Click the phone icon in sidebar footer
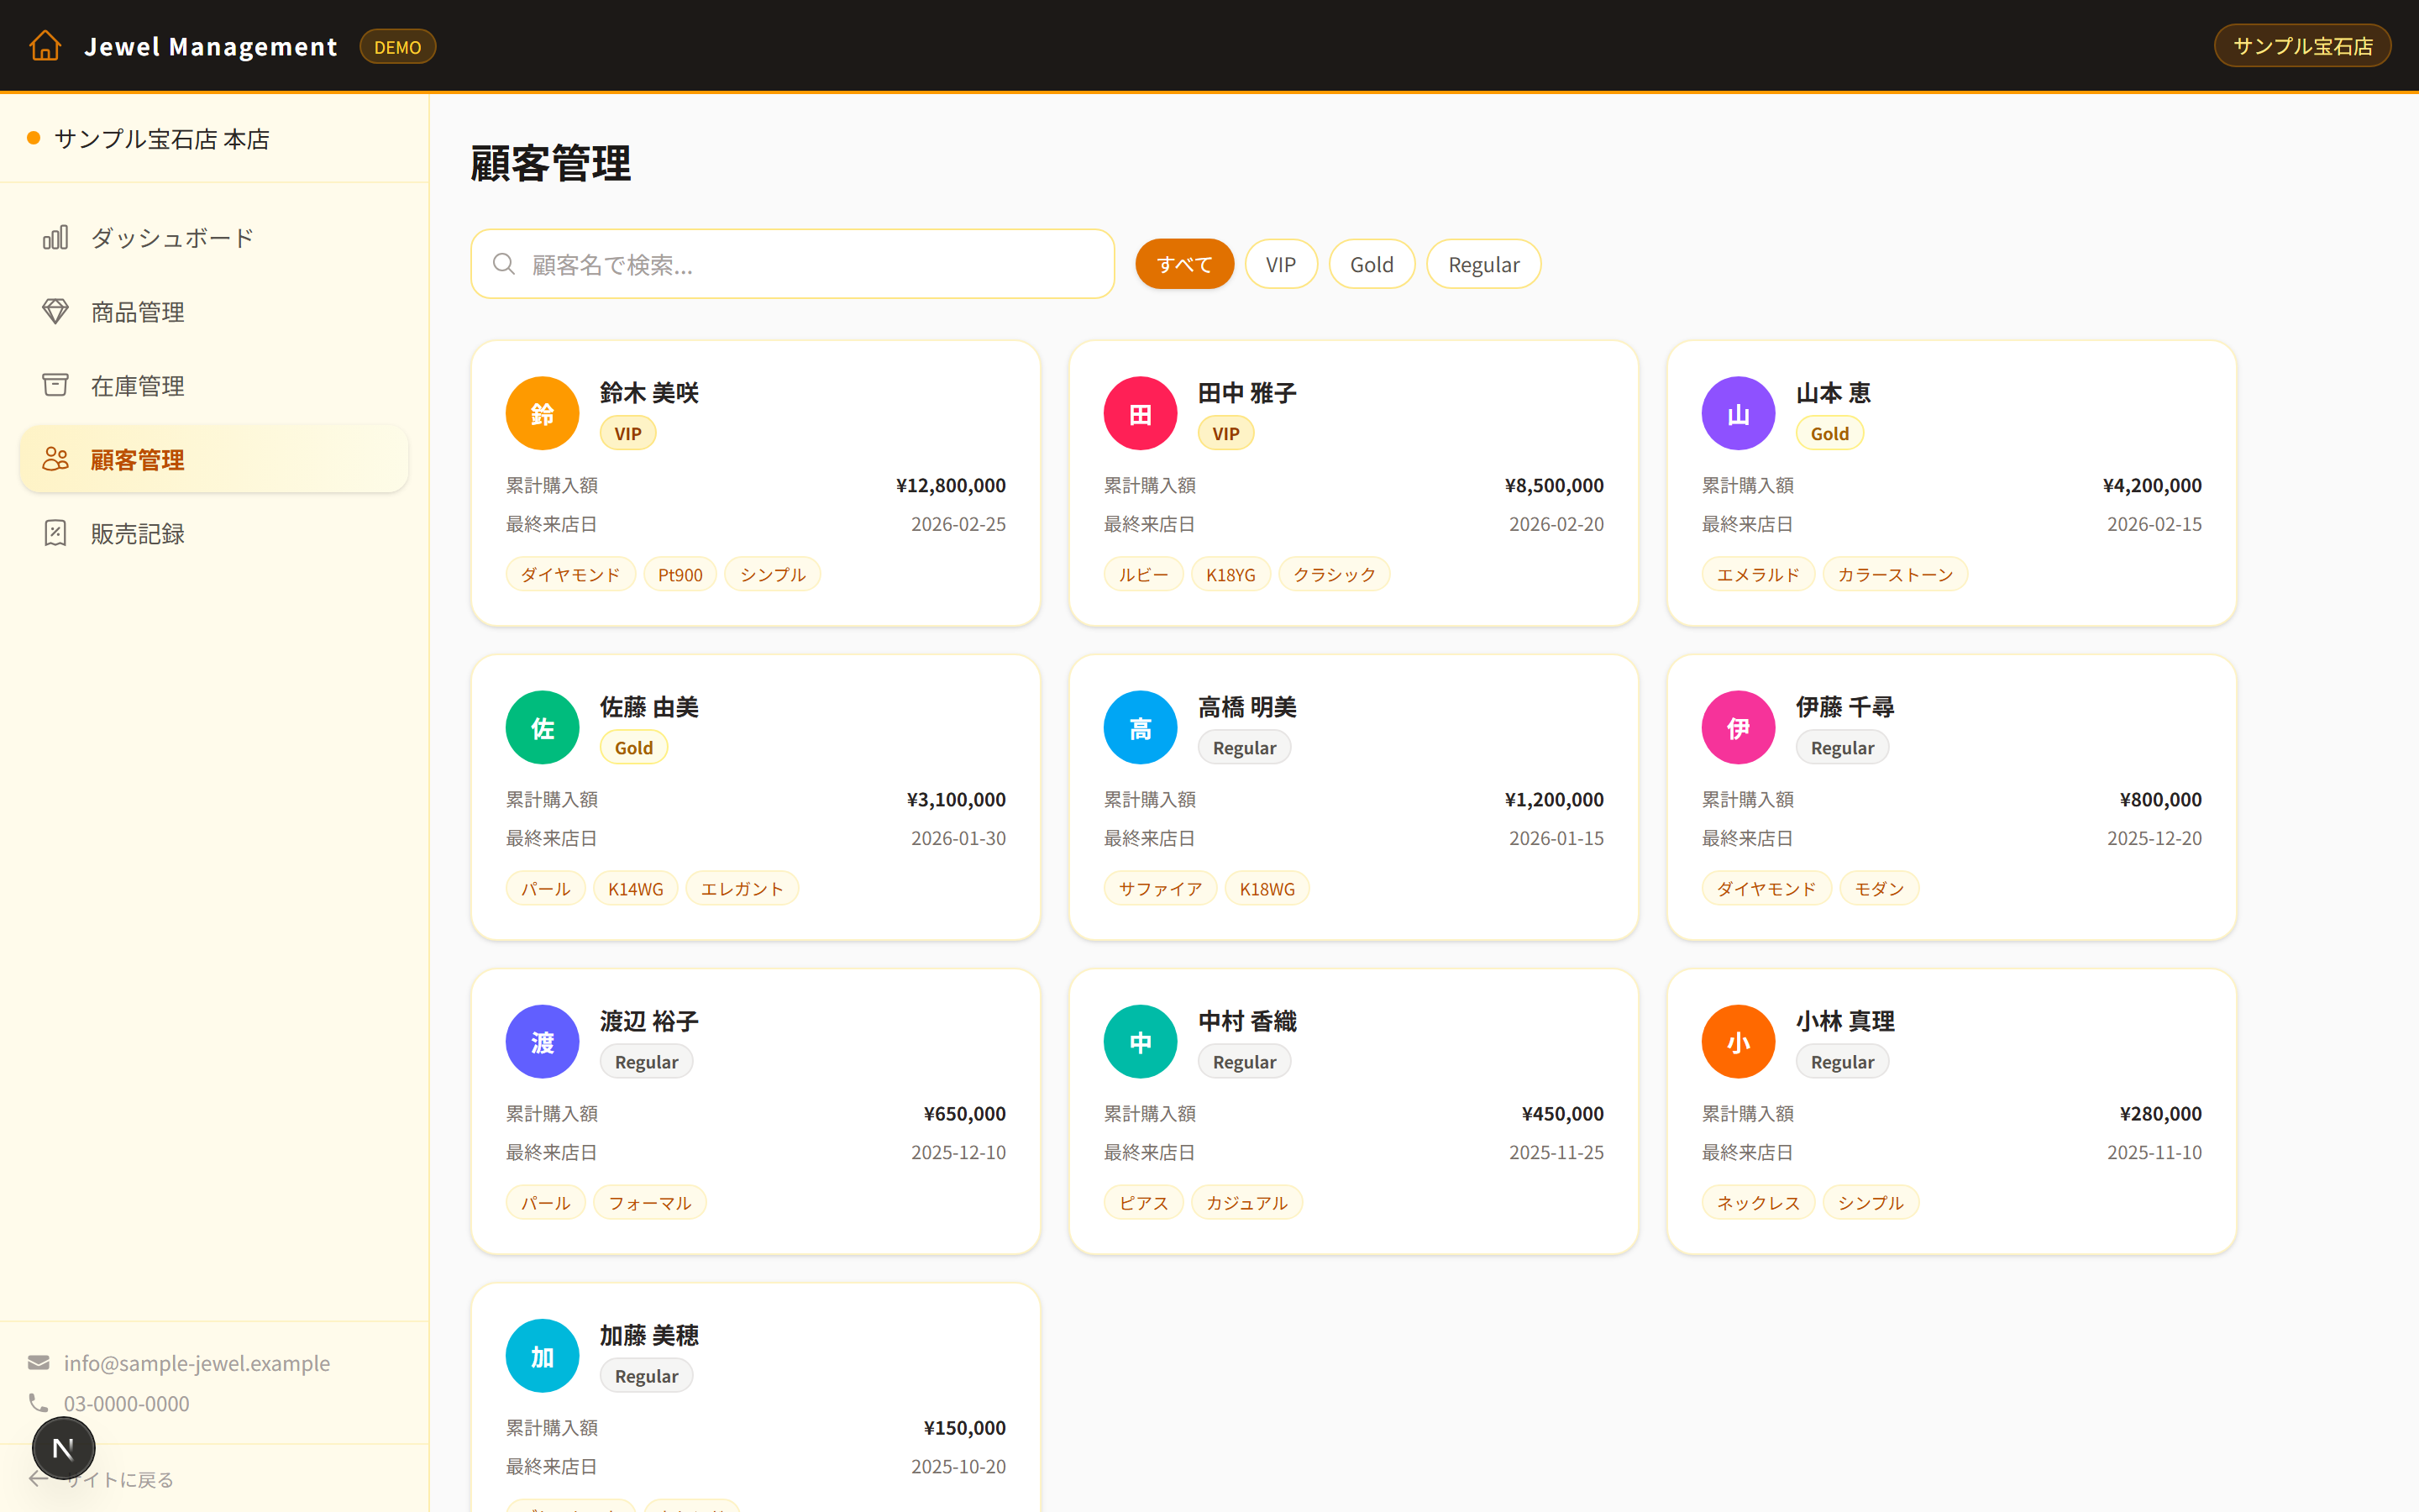2419x1512 pixels. 38,1402
